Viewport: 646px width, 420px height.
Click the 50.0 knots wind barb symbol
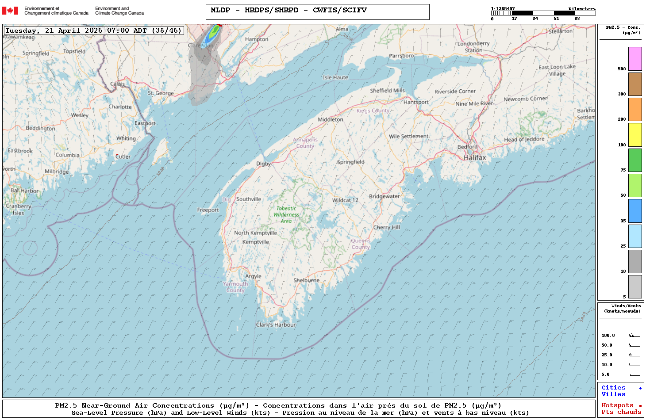[x=634, y=345]
